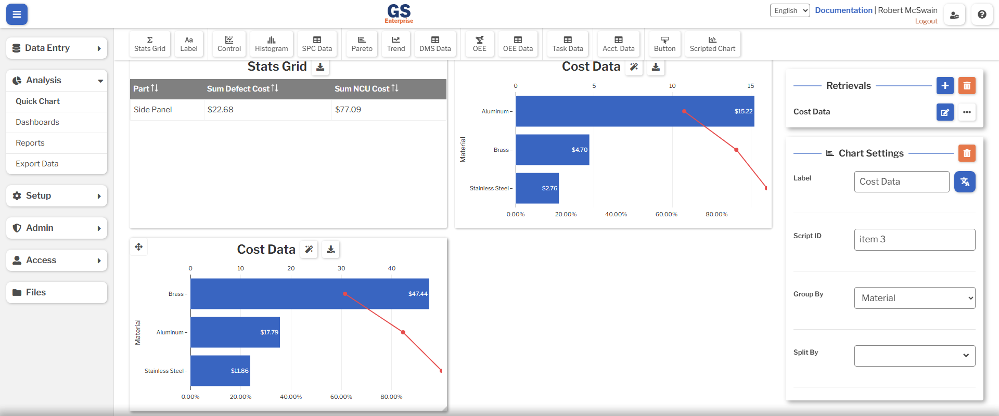Insert an OEE chart
Screen dimensions: 999x416
[480, 44]
